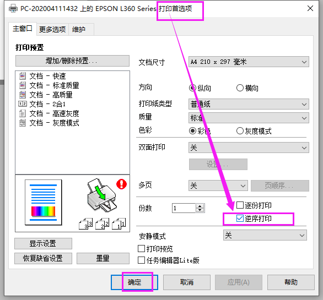Click the page preview thumbnail with rainbow bar
This screenshot has height=300, width=323.
(x=43, y=202)
